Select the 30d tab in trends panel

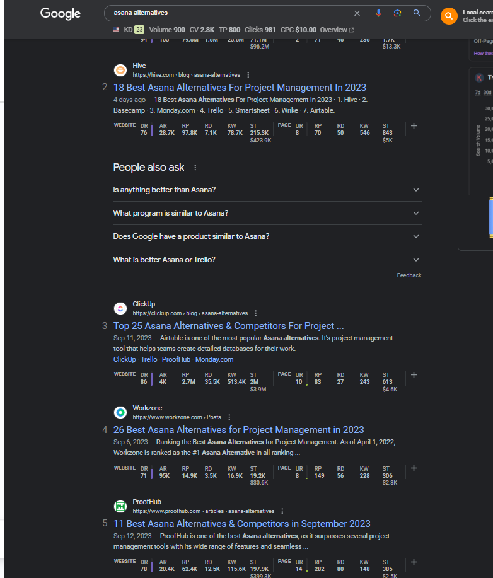(x=487, y=93)
